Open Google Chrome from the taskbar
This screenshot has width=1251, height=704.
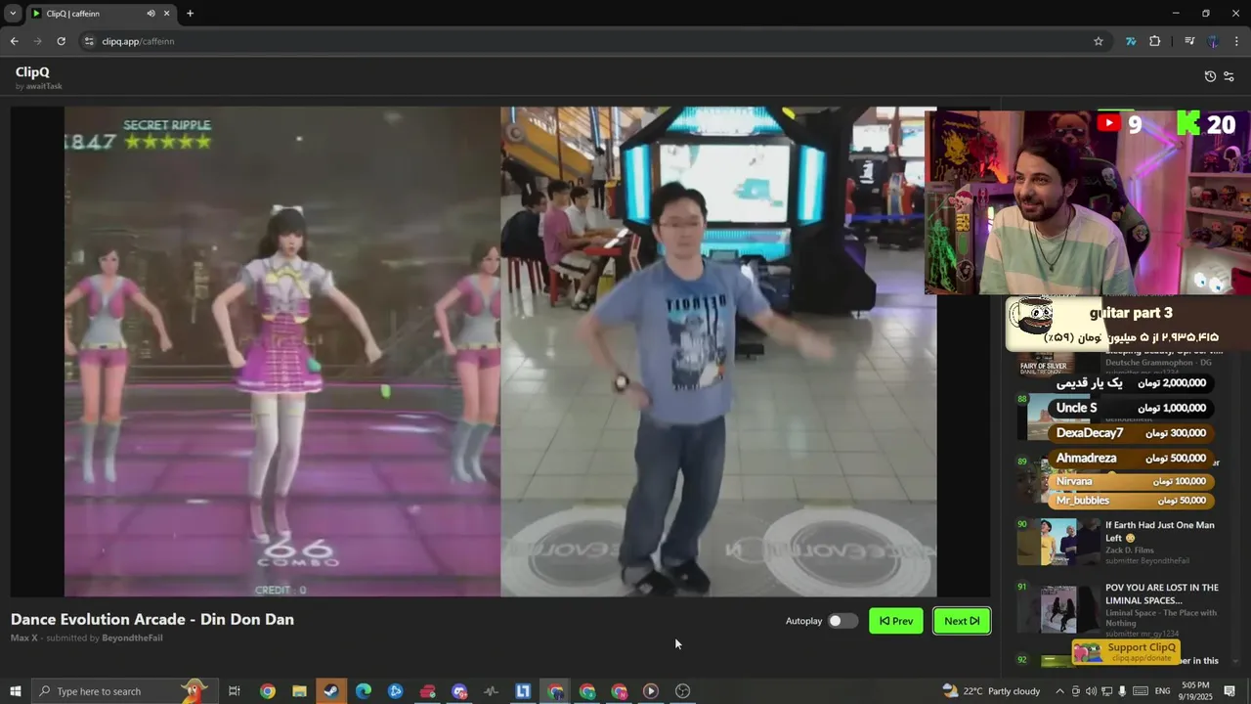coord(267,691)
